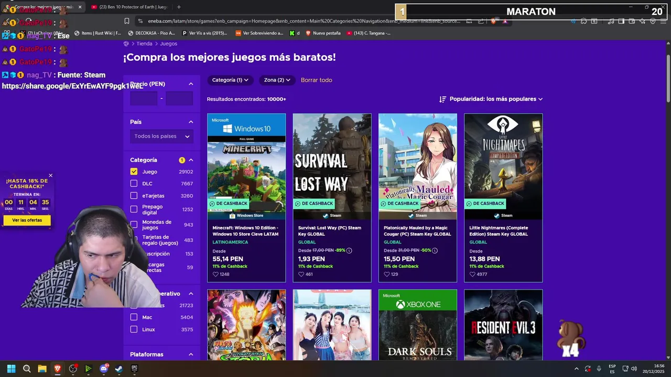Click the Ver las ofertas button
The image size is (671, 377).
point(27,220)
